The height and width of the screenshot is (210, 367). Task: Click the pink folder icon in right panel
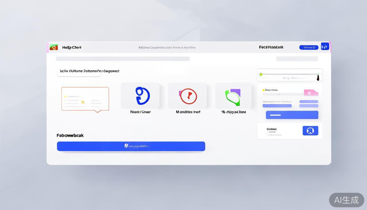point(311,93)
